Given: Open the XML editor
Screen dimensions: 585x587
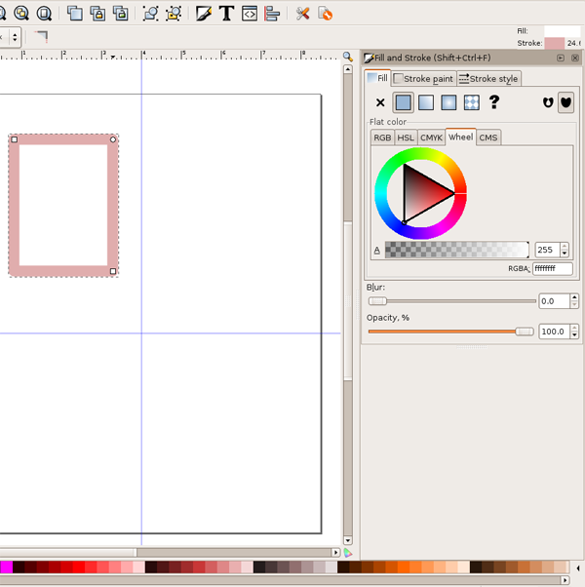Looking at the screenshot, I should pos(250,14).
